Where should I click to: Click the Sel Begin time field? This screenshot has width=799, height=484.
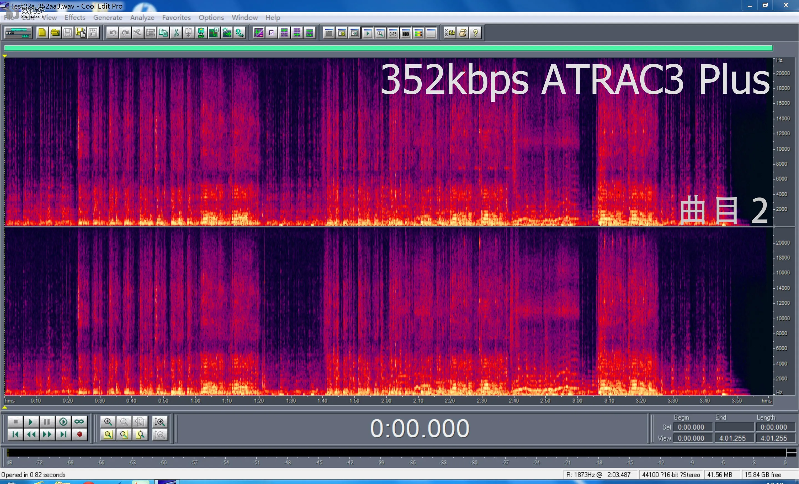point(693,427)
